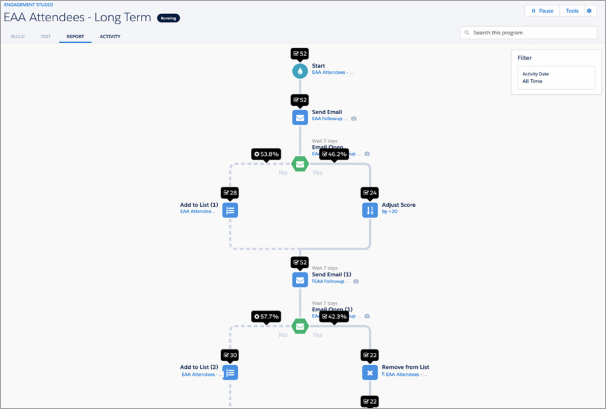The height and width of the screenshot is (409, 606).
Task: Switch to the Test tab
Action: (46, 37)
